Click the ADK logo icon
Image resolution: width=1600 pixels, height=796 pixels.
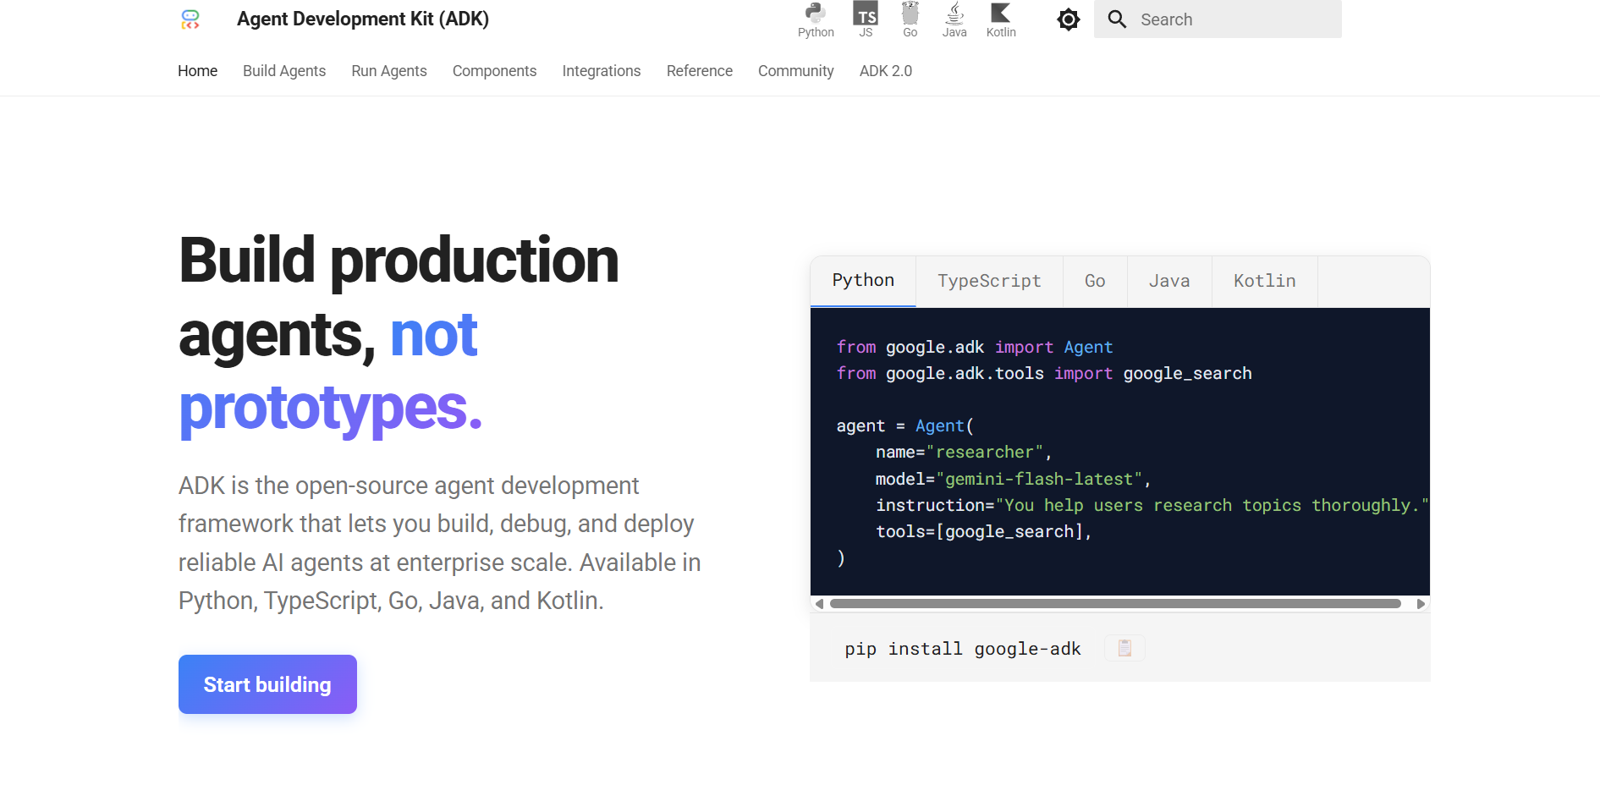coord(190,19)
